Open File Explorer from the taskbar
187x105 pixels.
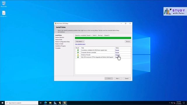50,103
